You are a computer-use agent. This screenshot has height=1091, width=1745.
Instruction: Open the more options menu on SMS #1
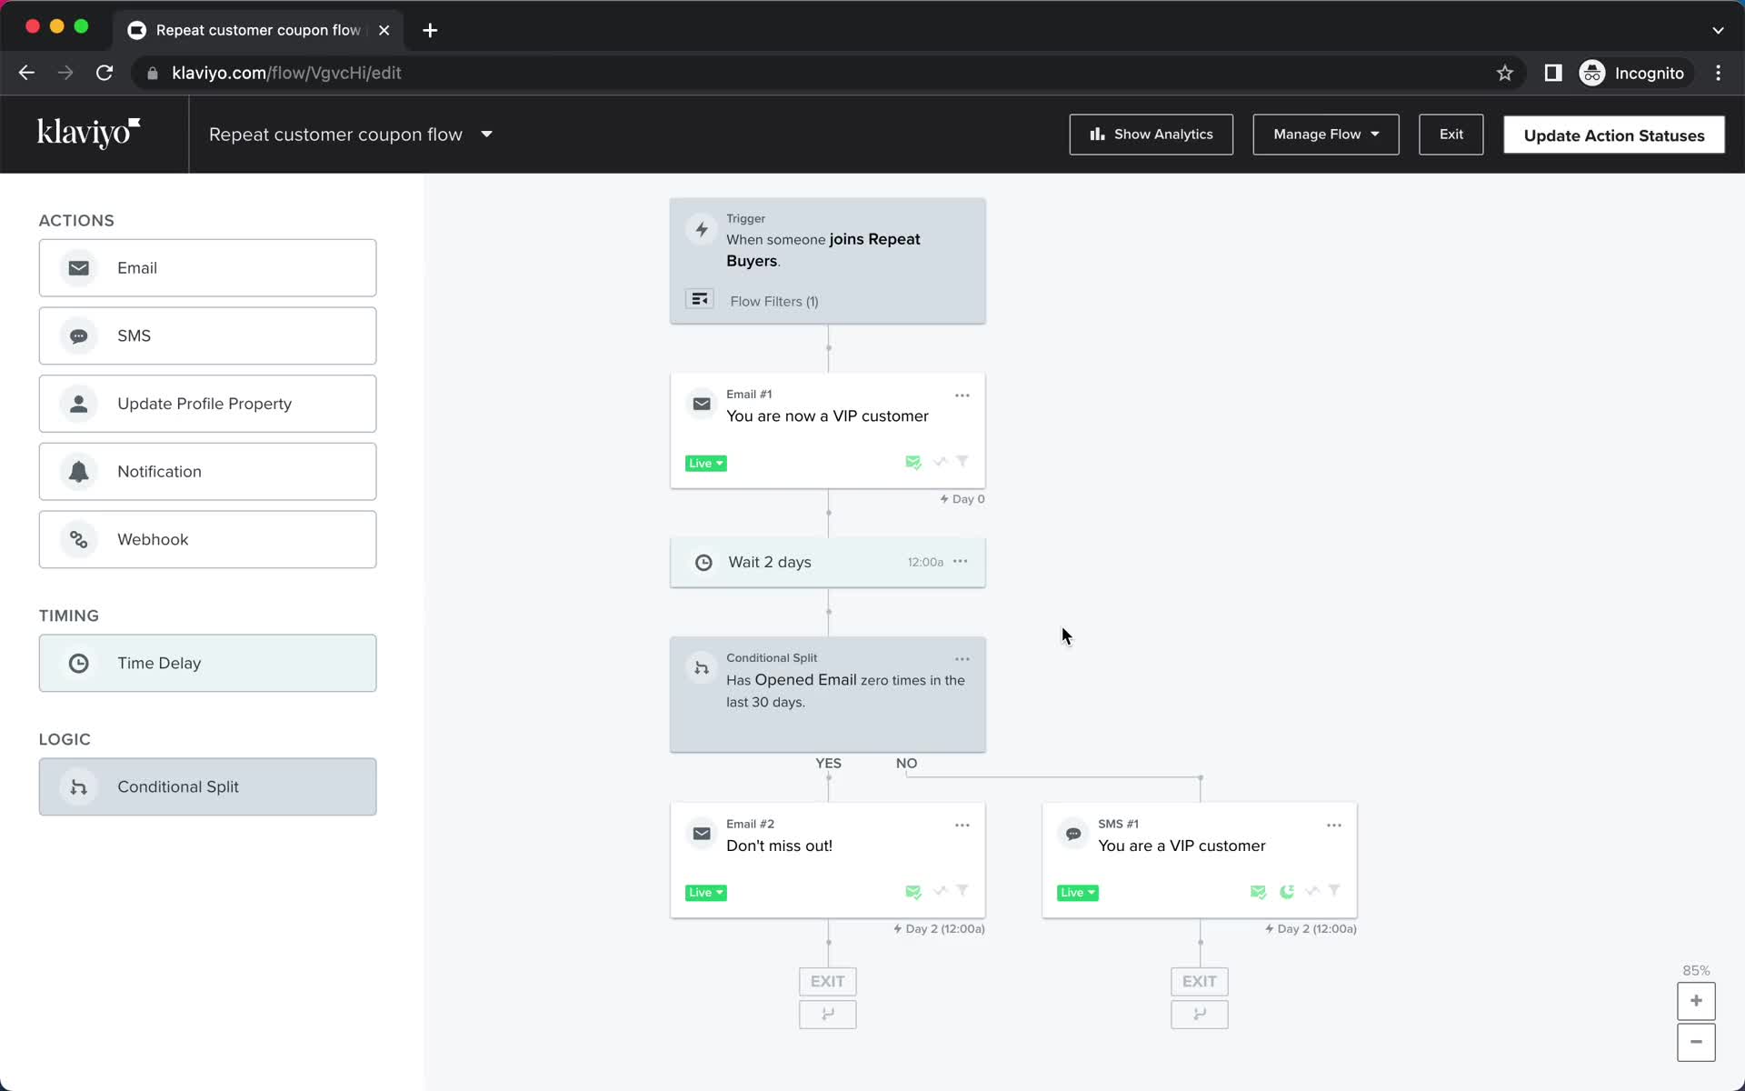coord(1334,826)
